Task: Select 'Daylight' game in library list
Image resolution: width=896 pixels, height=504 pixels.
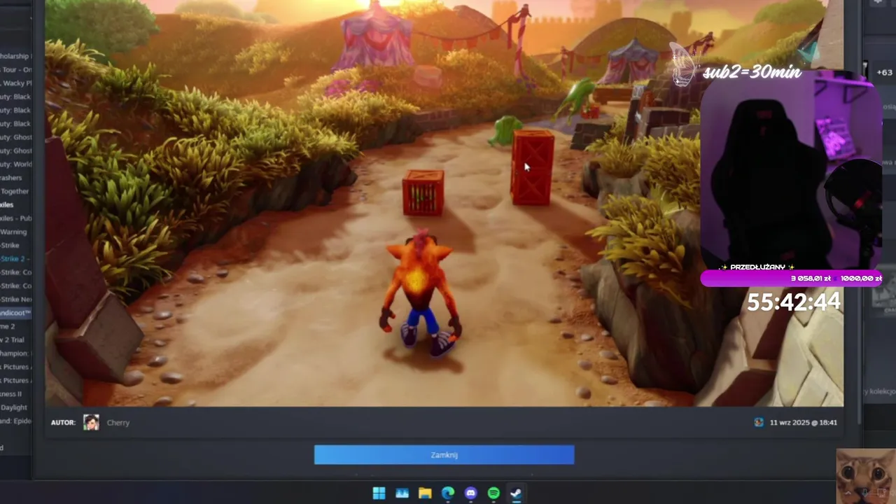Action: (x=15, y=407)
